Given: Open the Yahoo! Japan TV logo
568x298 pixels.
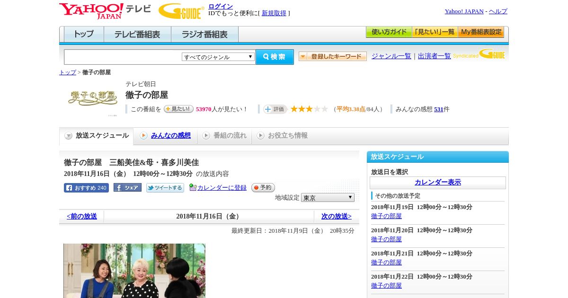Looking at the screenshot, I should (105, 11).
